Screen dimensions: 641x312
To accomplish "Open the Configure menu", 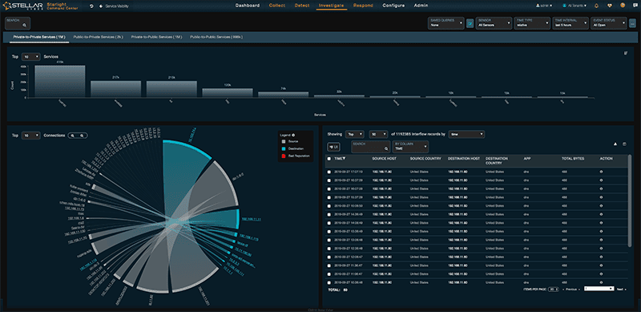I will pos(393,6).
